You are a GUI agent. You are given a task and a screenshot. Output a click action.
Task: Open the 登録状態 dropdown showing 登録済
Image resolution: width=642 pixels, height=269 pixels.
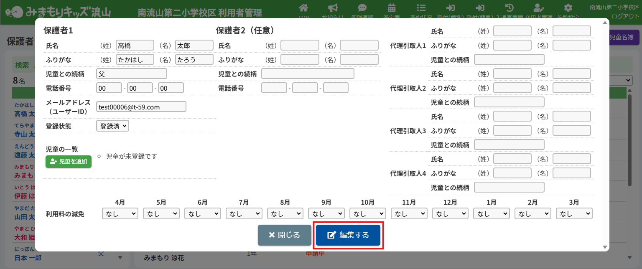tap(112, 126)
